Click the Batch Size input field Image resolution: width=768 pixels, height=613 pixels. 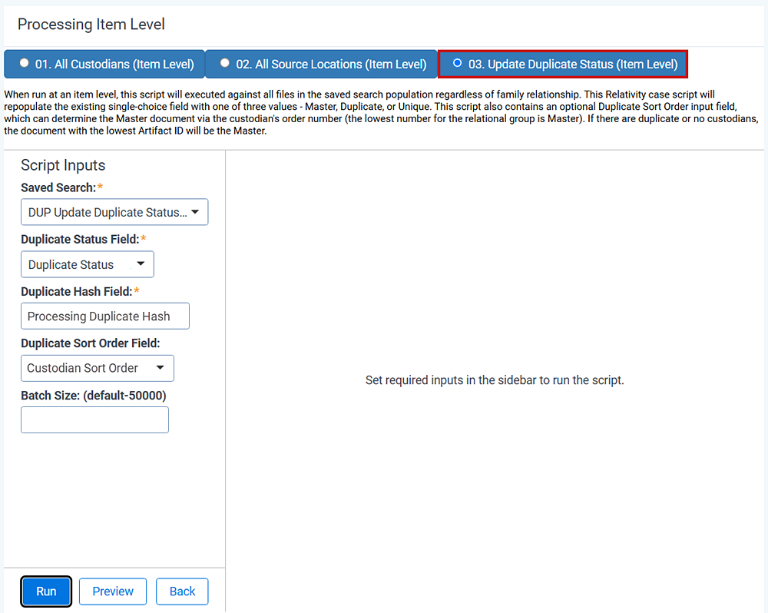[95, 420]
